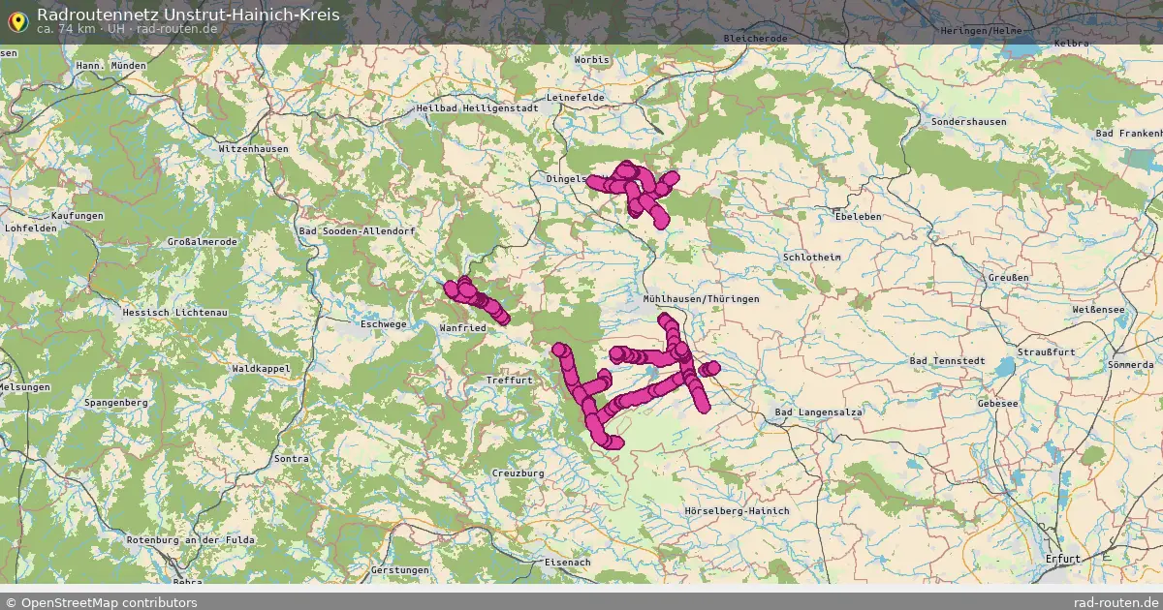Click the Bad Sooden-Allendorf label
Screen dimensions: 1163x610
[x=357, y=231]
